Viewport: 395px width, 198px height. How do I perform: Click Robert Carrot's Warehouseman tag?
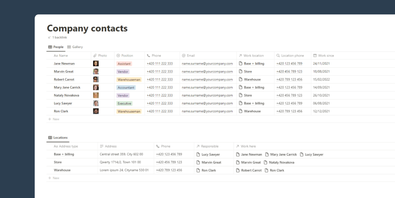pyautogui.click(x=129, y=80)
